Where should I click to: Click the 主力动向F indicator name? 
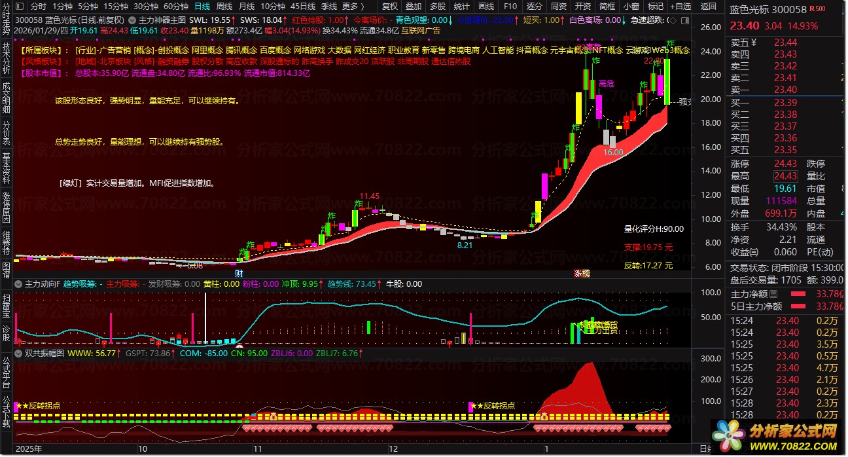pyautogui.click(x=43, y=284)
